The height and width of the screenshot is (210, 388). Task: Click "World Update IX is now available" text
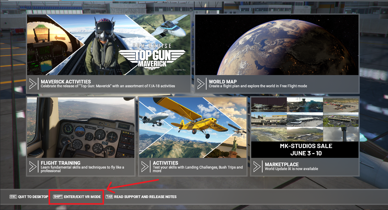291,169
